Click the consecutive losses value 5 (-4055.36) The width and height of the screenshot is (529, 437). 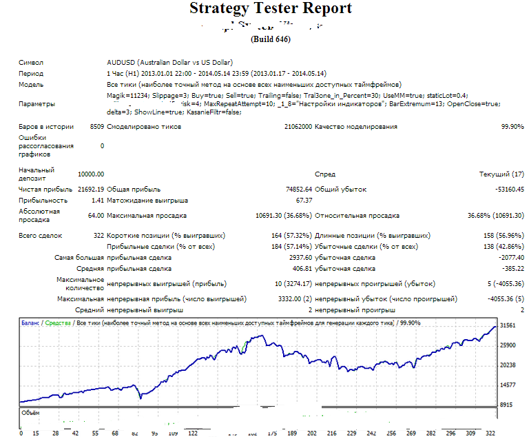506,284
